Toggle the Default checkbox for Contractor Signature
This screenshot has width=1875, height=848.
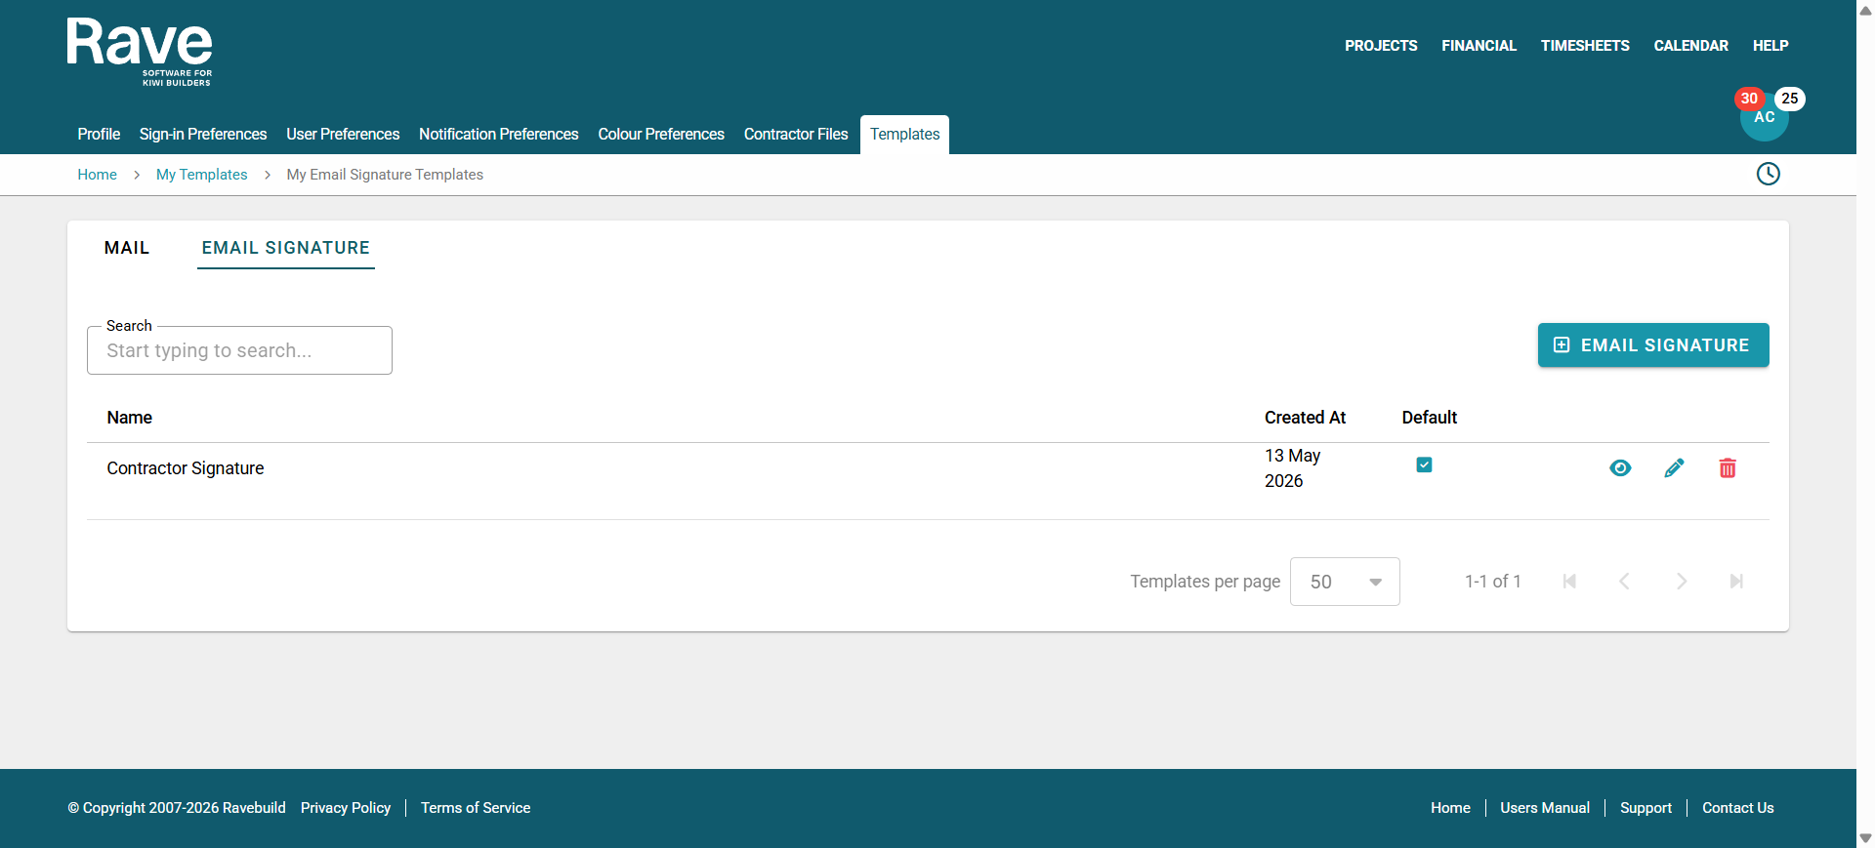(x=1424, y=464)
